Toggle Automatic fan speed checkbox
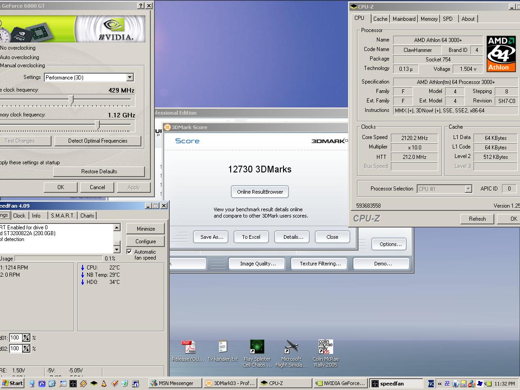 coord(130,252)
